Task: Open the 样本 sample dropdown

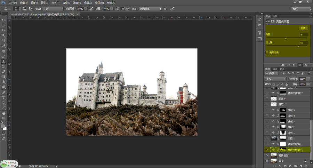Action: [150, 9]
